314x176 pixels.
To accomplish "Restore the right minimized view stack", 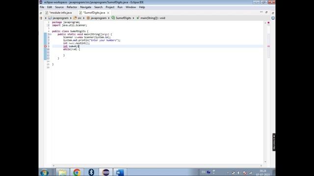I will [x=273, y=13].
